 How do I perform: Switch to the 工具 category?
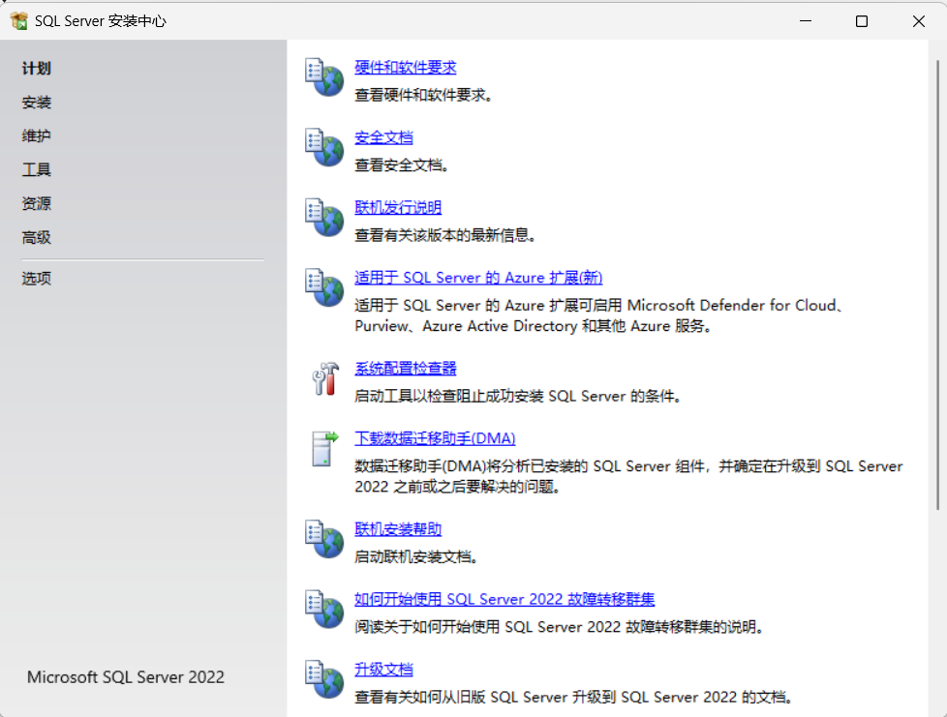36,170
